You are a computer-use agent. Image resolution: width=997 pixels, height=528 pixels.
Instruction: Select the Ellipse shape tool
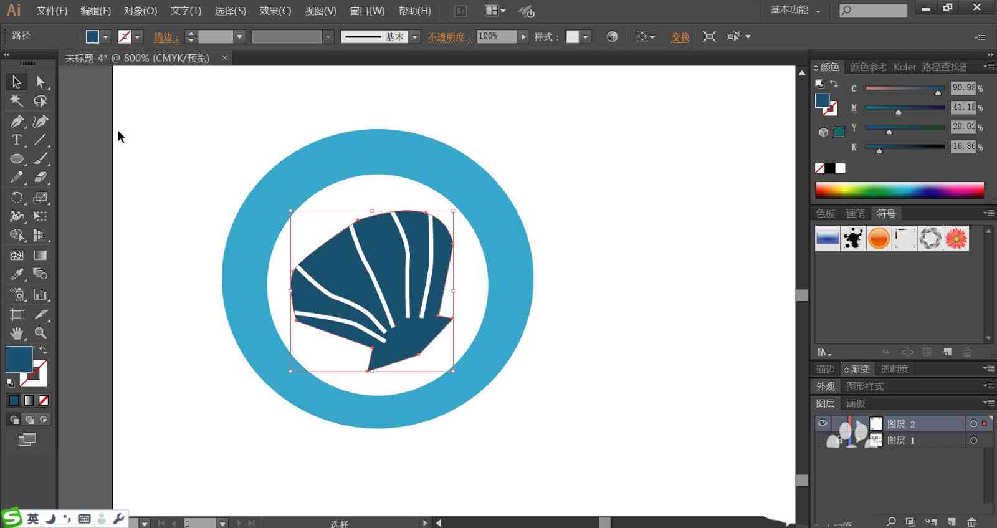[x=16, y=159]
